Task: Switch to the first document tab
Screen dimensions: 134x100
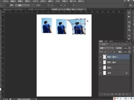Action: (14, 9)
